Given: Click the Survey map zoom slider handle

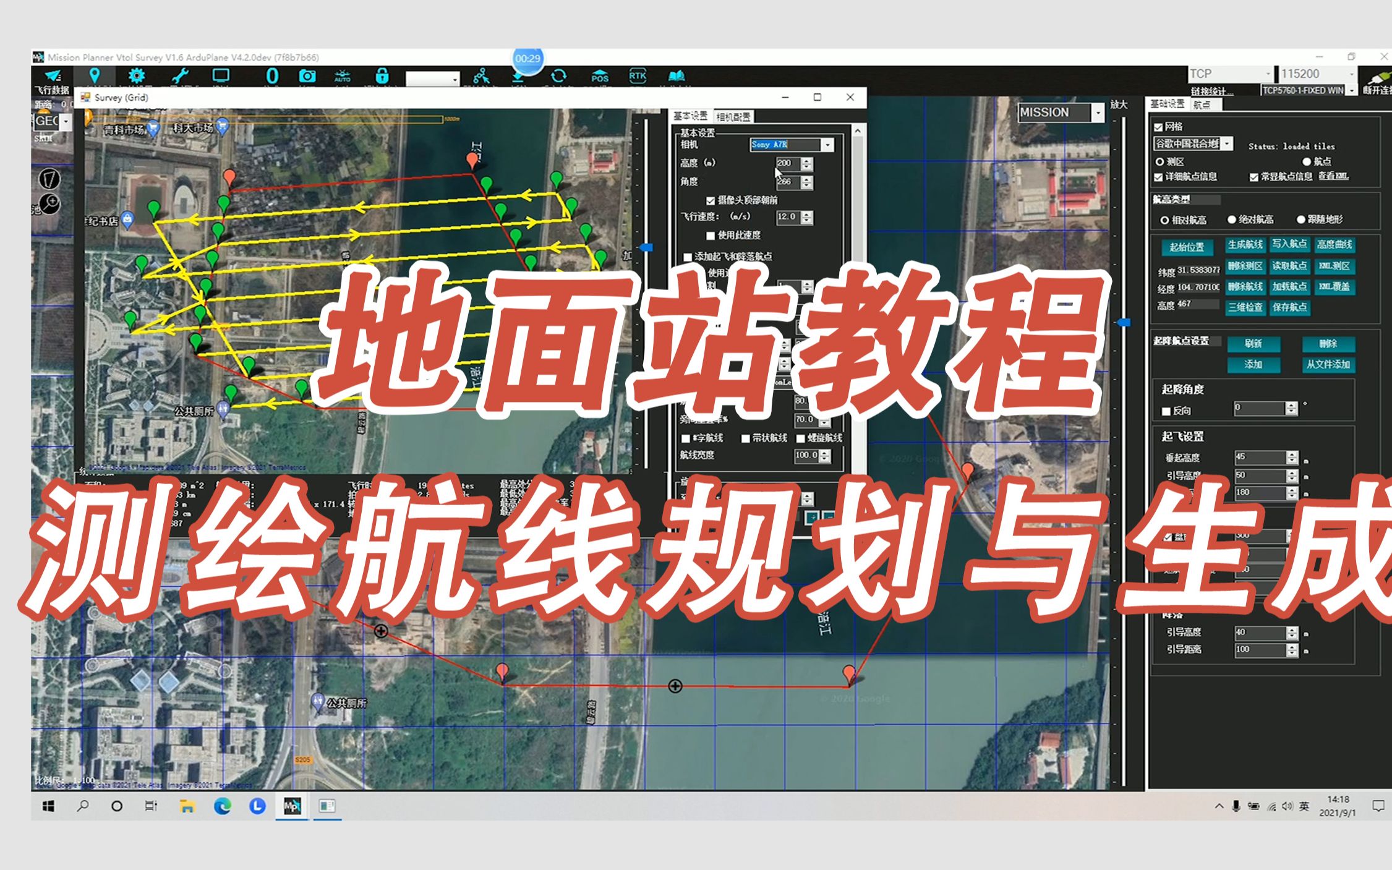Looking at the screenshot, I should click(x=646, y=247).
